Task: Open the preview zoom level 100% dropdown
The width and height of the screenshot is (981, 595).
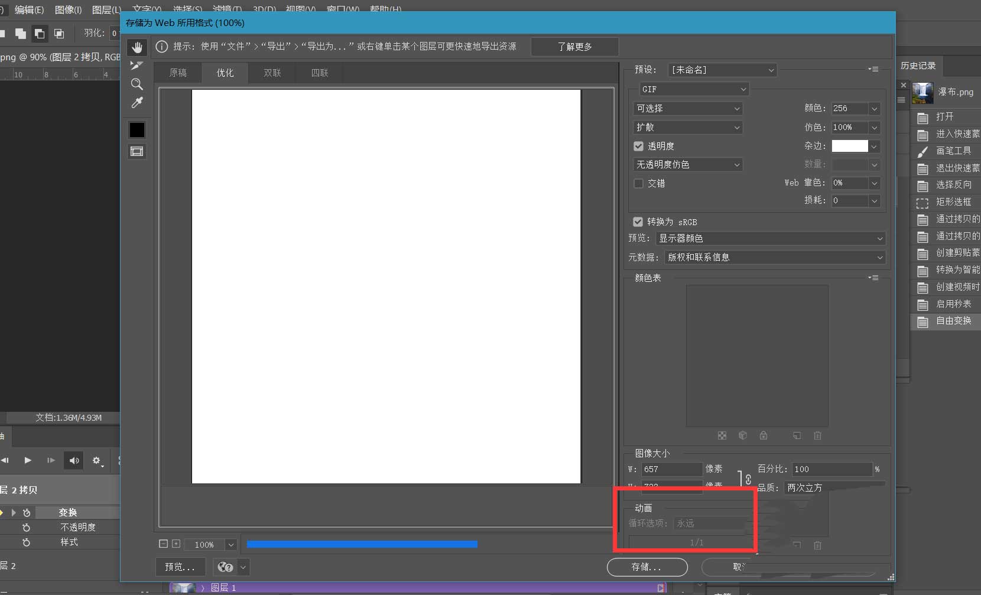Action: [x=210, y=544]
